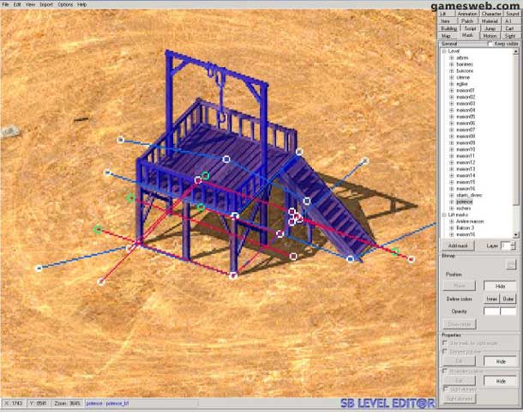Image resolution: width=523 pixels, height=412 pixels.
Task: Expand the arbres tree node
Action: pyautogui.click(x=452, y=58)
